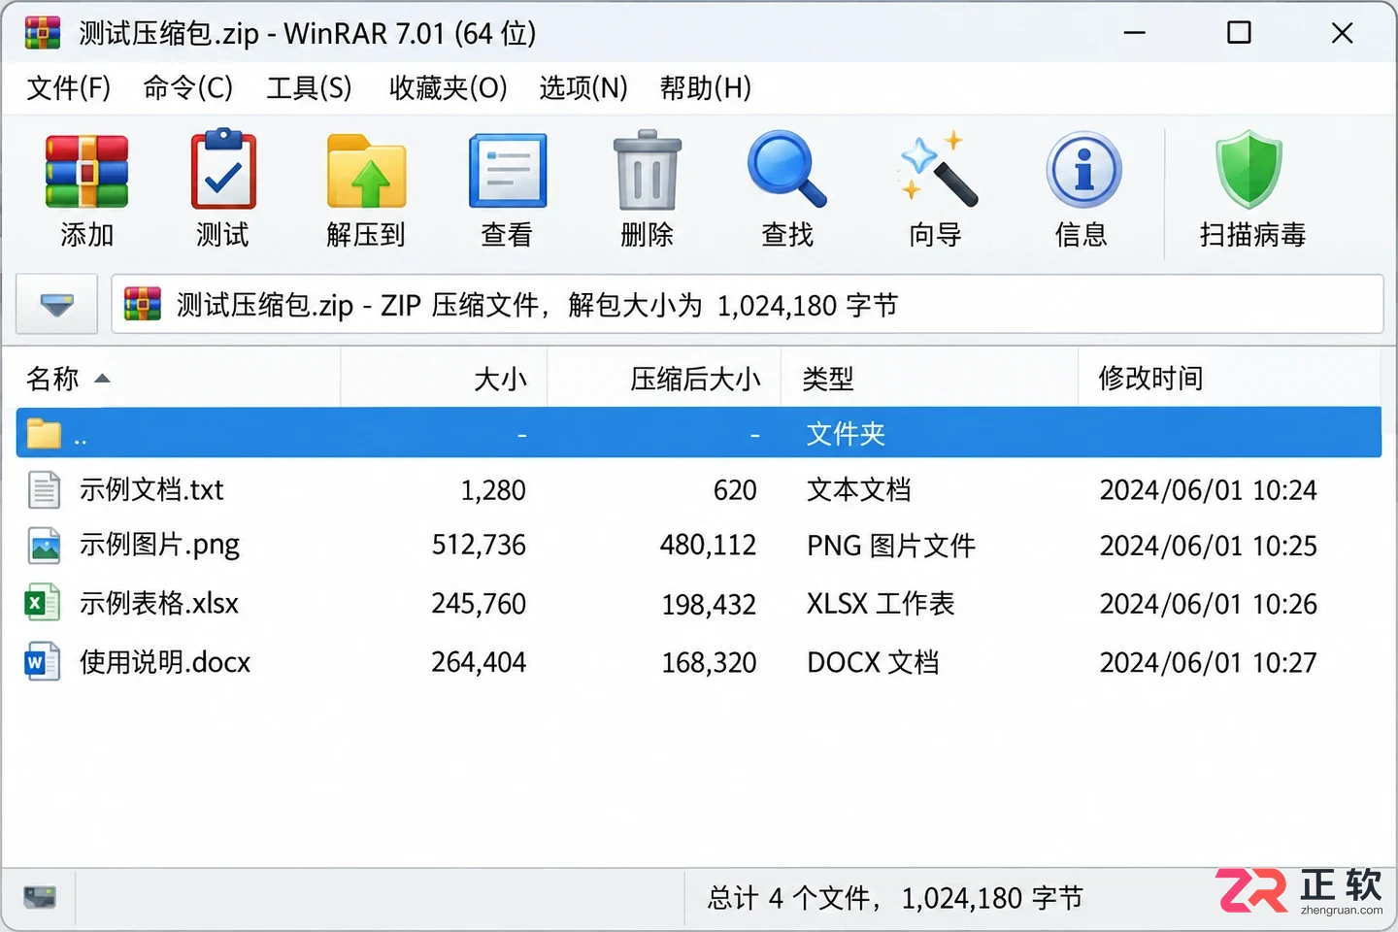The height and width of the screenshot is (932, 1398).
Task: Click size value 264,404
Action: pos(479,662)
